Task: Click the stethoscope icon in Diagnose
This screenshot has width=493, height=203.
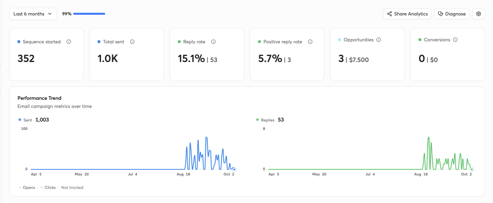Action: 440,14
